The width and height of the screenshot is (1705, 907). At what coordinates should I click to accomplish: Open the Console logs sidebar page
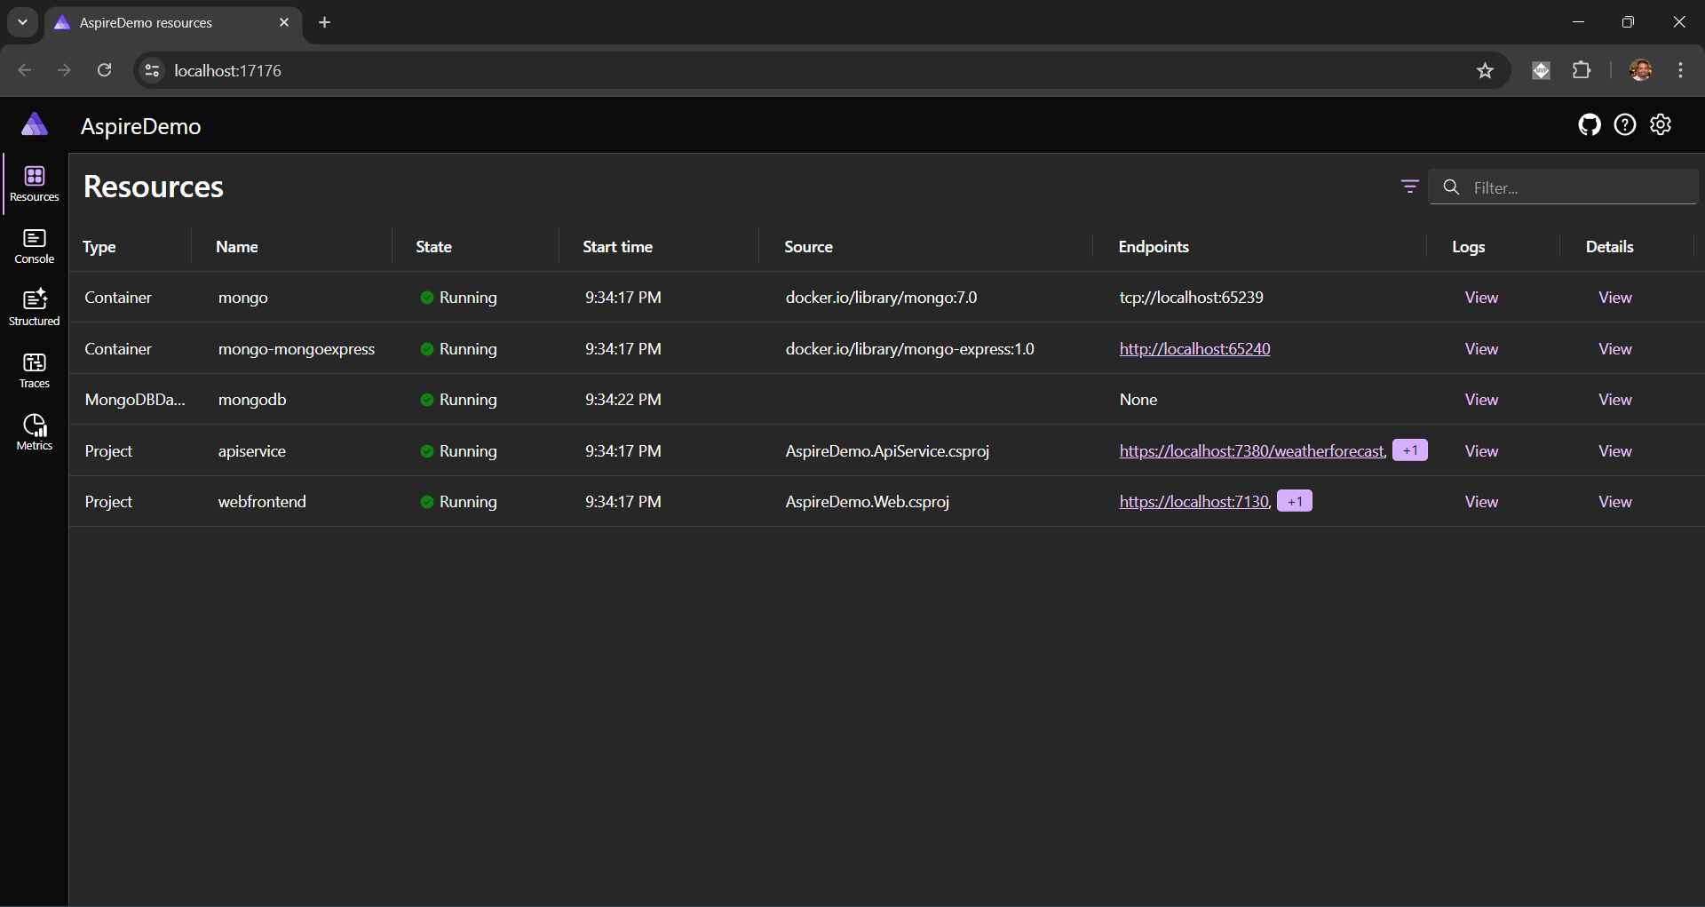(x=35, y=246)
